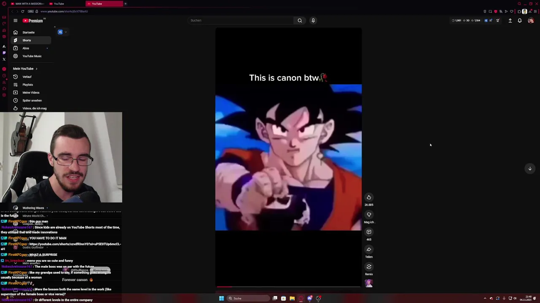This screenshot has height=303, width=540.
Task: Click the VPN badge in address bar
Action: pos(31,11)
